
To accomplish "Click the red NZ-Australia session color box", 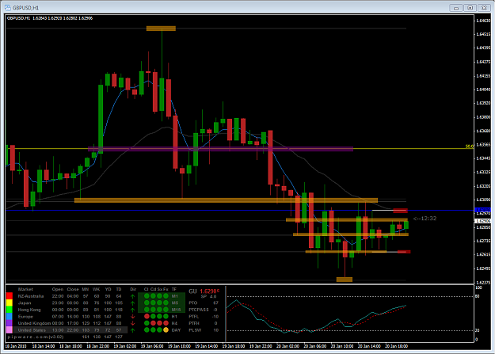I will 10,296.
